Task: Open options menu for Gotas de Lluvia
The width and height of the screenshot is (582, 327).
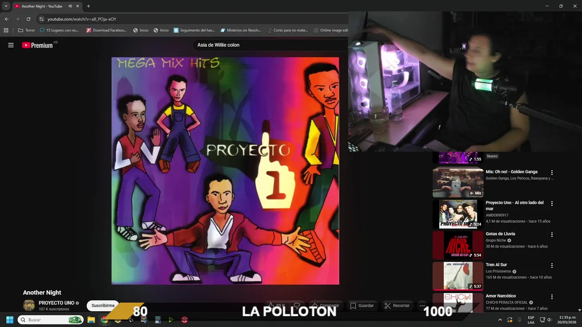Action: point(552,235)
